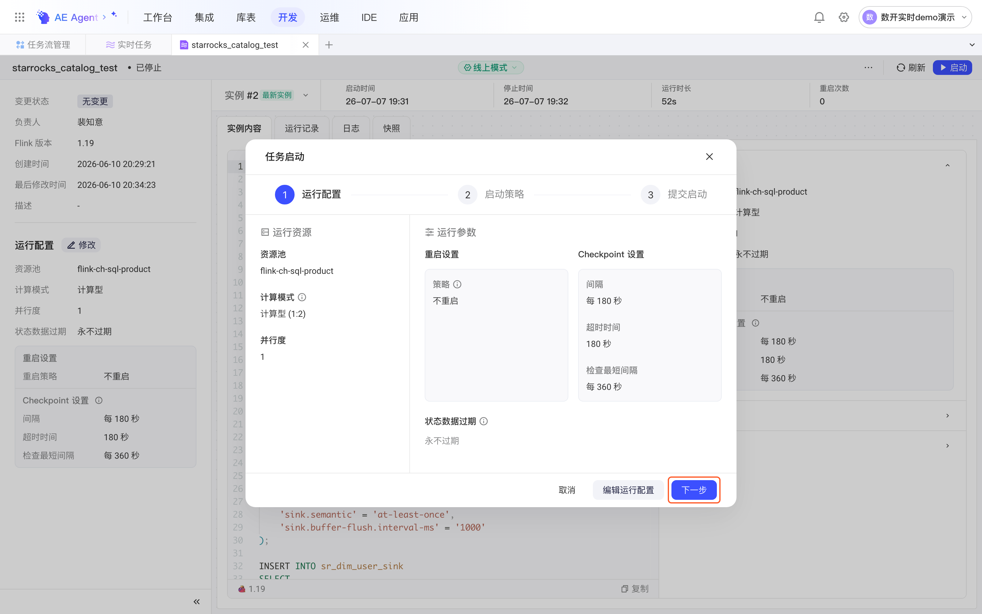Collapse the right panel section with up chevron
Screen dimensions: 982x614
(x=948, y=165)
